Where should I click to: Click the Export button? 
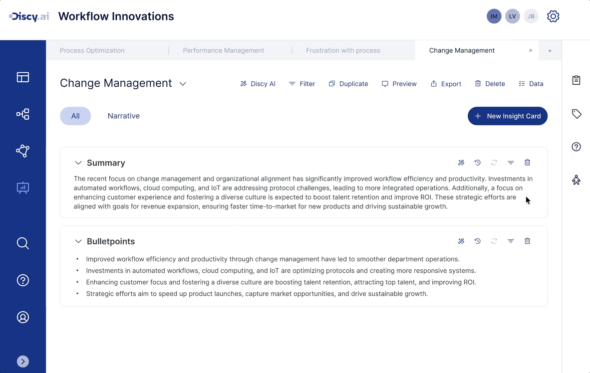click(446, 84)
